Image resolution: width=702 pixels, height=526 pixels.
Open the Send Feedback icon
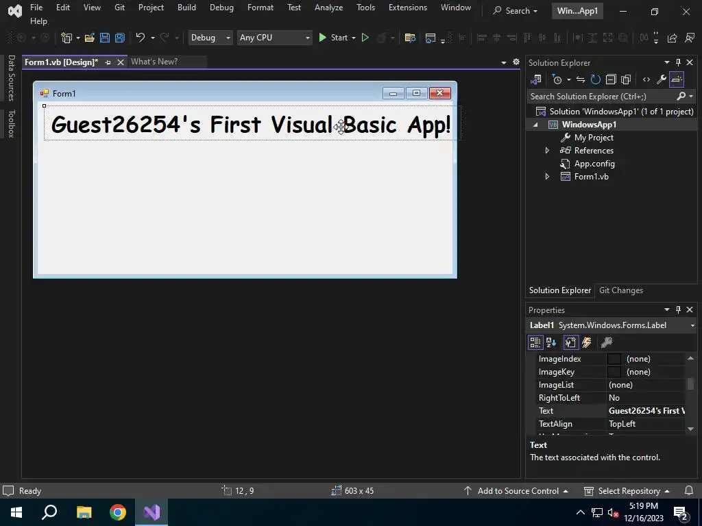coord(690,38)
